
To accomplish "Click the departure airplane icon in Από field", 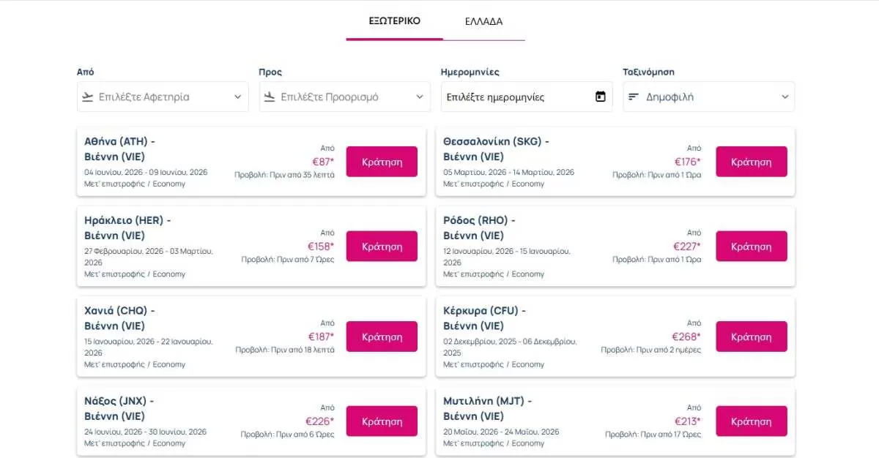I will pyautogui.click(x=88, y=97).
